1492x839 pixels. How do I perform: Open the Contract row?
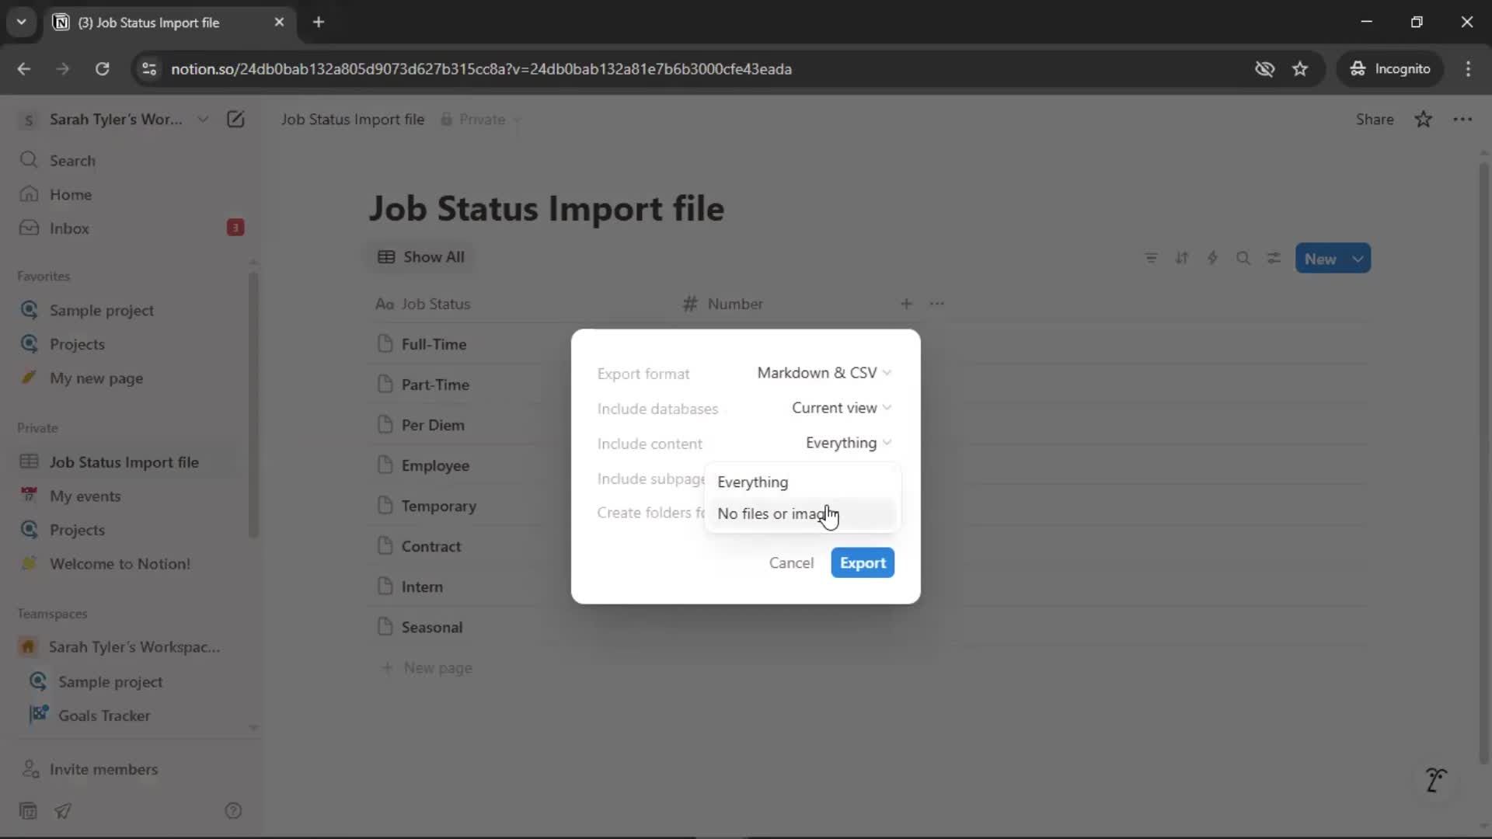click(x=431, y=546)
